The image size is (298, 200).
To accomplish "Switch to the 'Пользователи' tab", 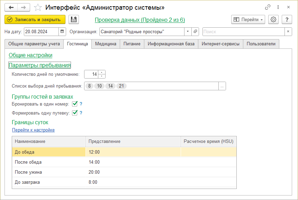I will [x=261, y=44].
